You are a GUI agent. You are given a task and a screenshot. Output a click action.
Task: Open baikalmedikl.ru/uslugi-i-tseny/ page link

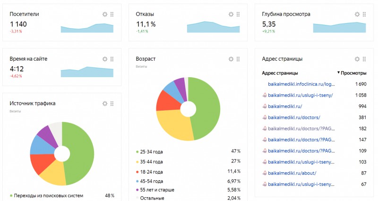(x=301, y=96)
